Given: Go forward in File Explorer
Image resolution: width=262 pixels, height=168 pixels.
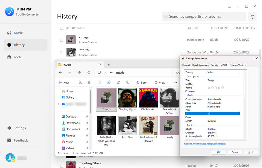Looking at the screenshot, I should (x=70, y=73).
